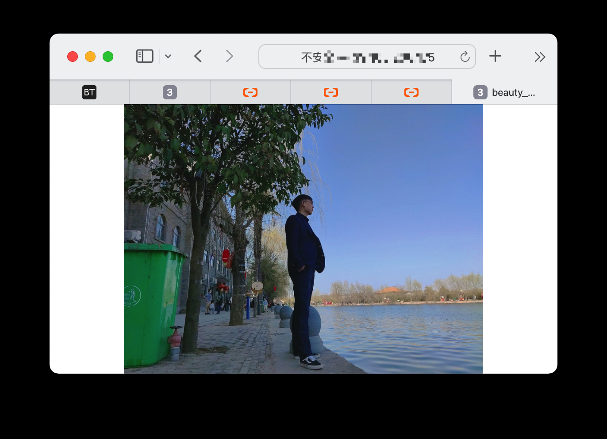Image resolution: width=607 pixels, height=439 pixels.
Task: Go back to the previous page
Action: 198,57
